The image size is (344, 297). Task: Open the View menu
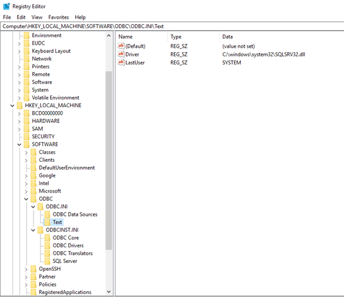point(37,17)
